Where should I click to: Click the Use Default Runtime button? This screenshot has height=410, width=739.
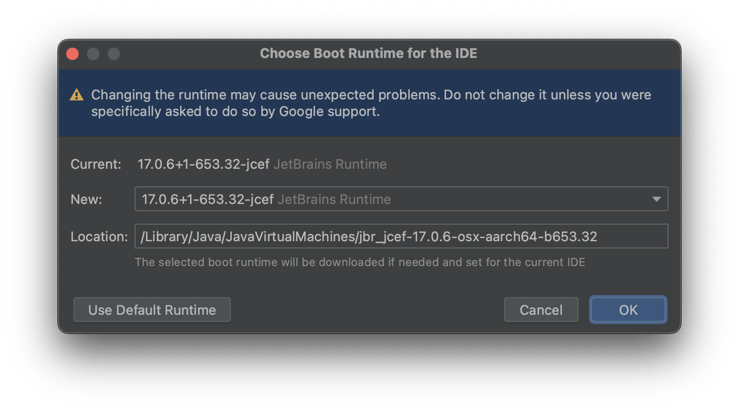coord(152,310)
